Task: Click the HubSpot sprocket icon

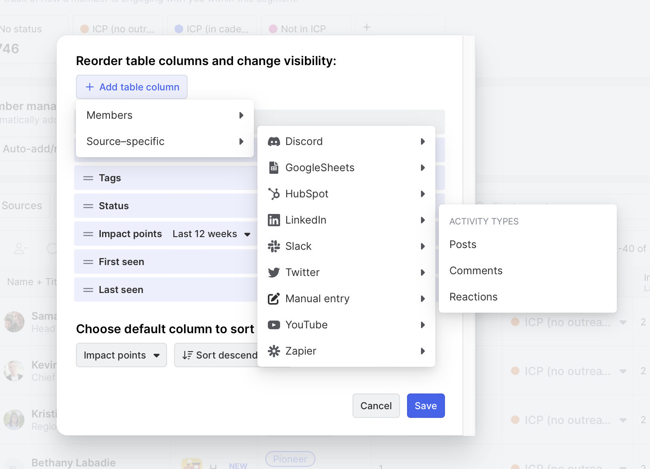Action: 274,194
